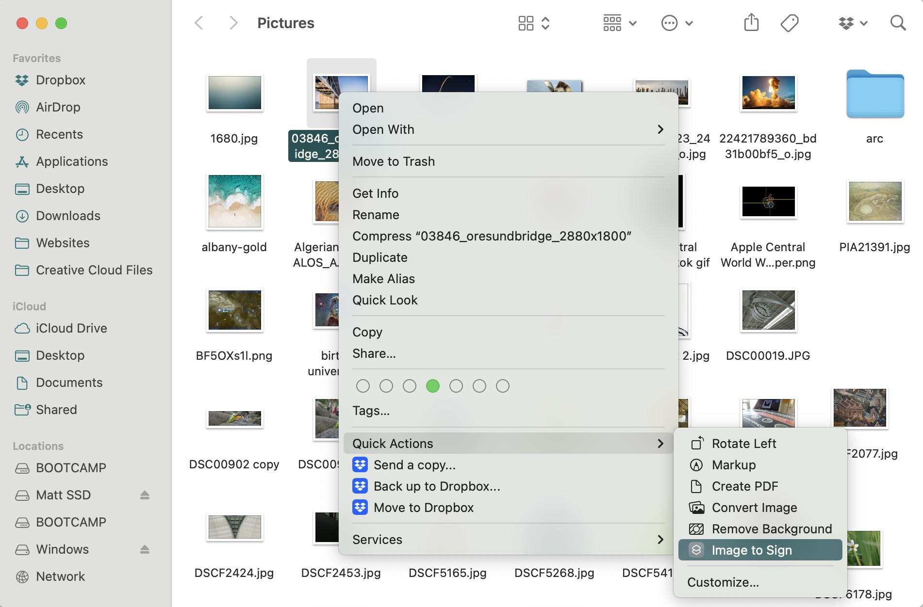Open the icon view switcher dropdown
Screen dimensions: 923x607
point(534,23)
